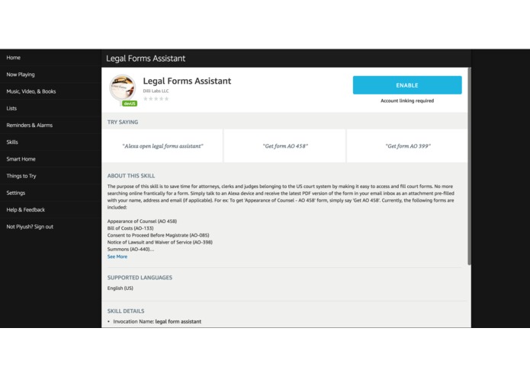Select the "Get form AO 458" card
Screen dimensions: 530x376
pyautogui.click(x=285, y=146)
